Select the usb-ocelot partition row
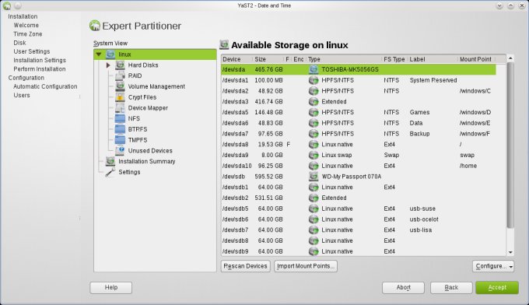The width and height of the screenshot is (529, 305). point(359,219)
